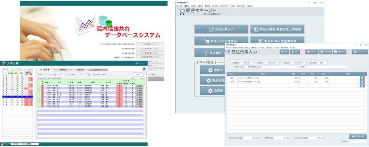Go to previous slip with 前へ arrow button
Viewport: 369px width, 147px height.
click(284, 52)
